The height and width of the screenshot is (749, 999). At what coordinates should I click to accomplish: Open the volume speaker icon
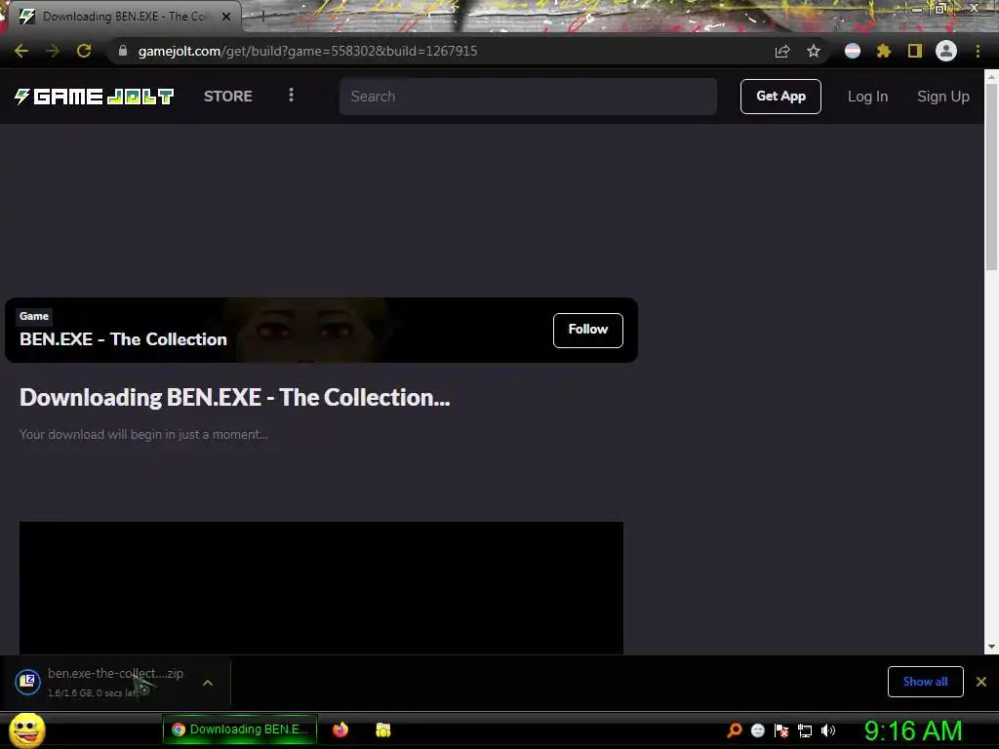827,730
